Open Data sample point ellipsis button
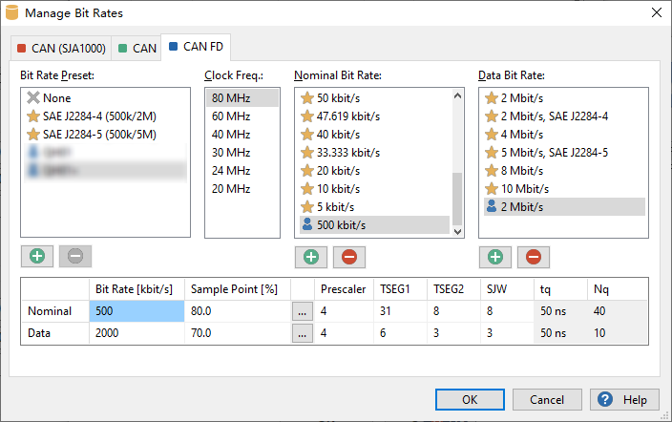This screenshot has width=672, height=422. (x=302, y=333)
